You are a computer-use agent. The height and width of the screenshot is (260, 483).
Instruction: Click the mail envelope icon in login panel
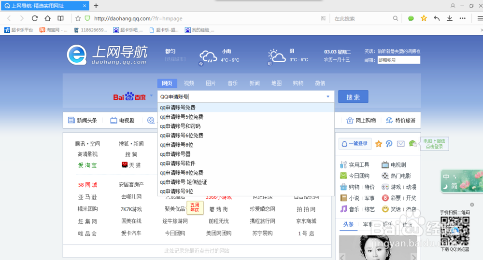(400, 144)
